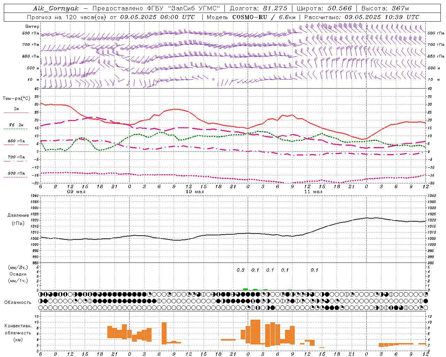This screenshot has height=357, width=446.
Task: Click the Тем-ра(°C) axis title
Action: (x=16, y=99)
